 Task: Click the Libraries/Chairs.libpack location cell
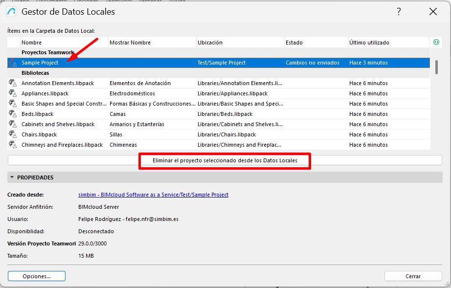(226, 134)
